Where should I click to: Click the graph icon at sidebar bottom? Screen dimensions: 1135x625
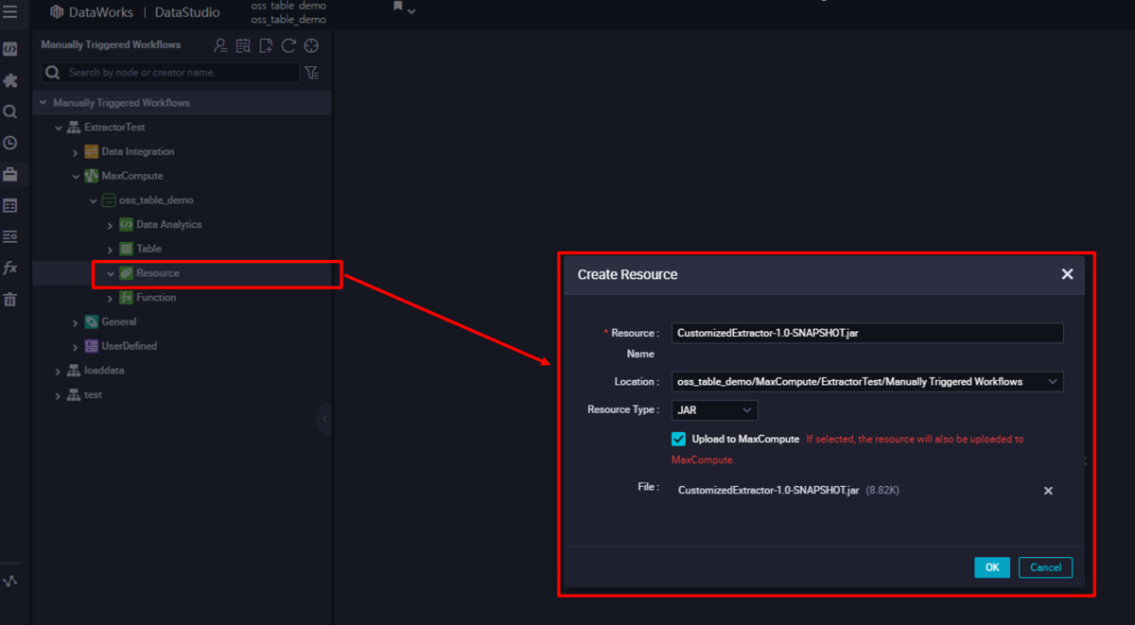(9, 581)
